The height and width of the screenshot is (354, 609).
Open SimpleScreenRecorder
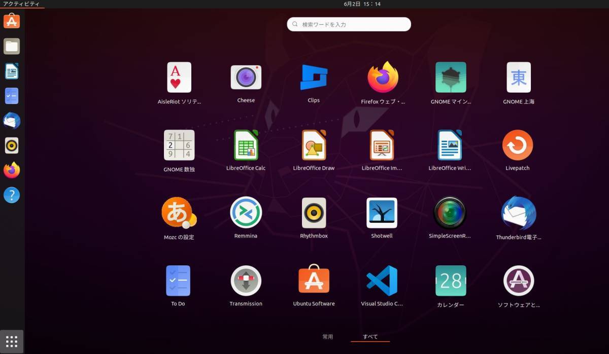(x=450, y=213)
